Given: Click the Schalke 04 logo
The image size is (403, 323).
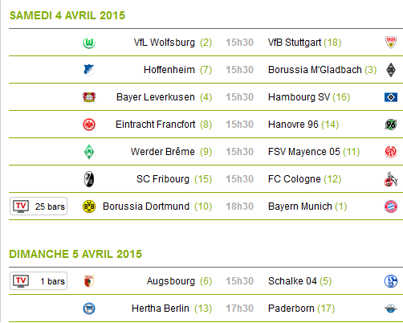Looking at the screenshot, I should point(391,281).
